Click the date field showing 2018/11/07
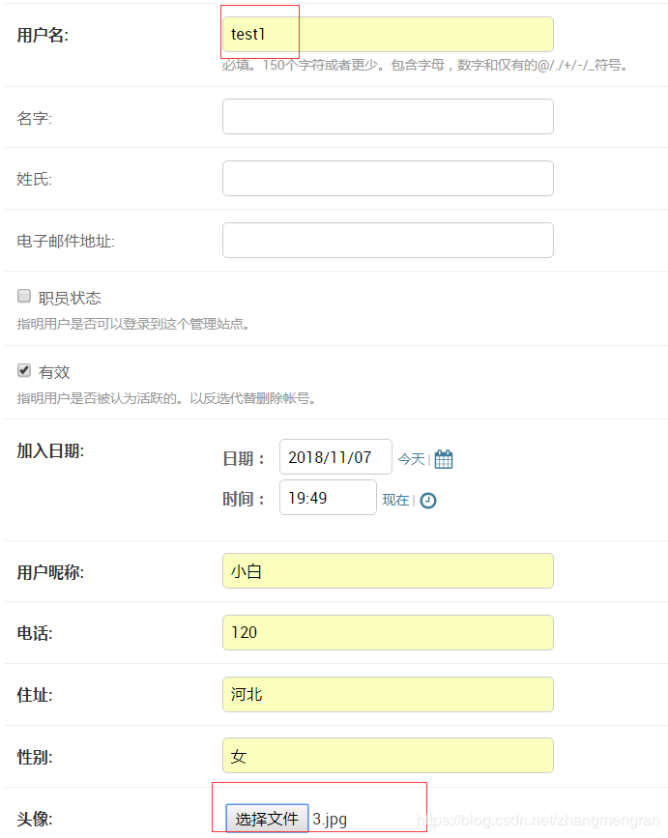Screen dimensions: 668x838 tap(335, 456)
